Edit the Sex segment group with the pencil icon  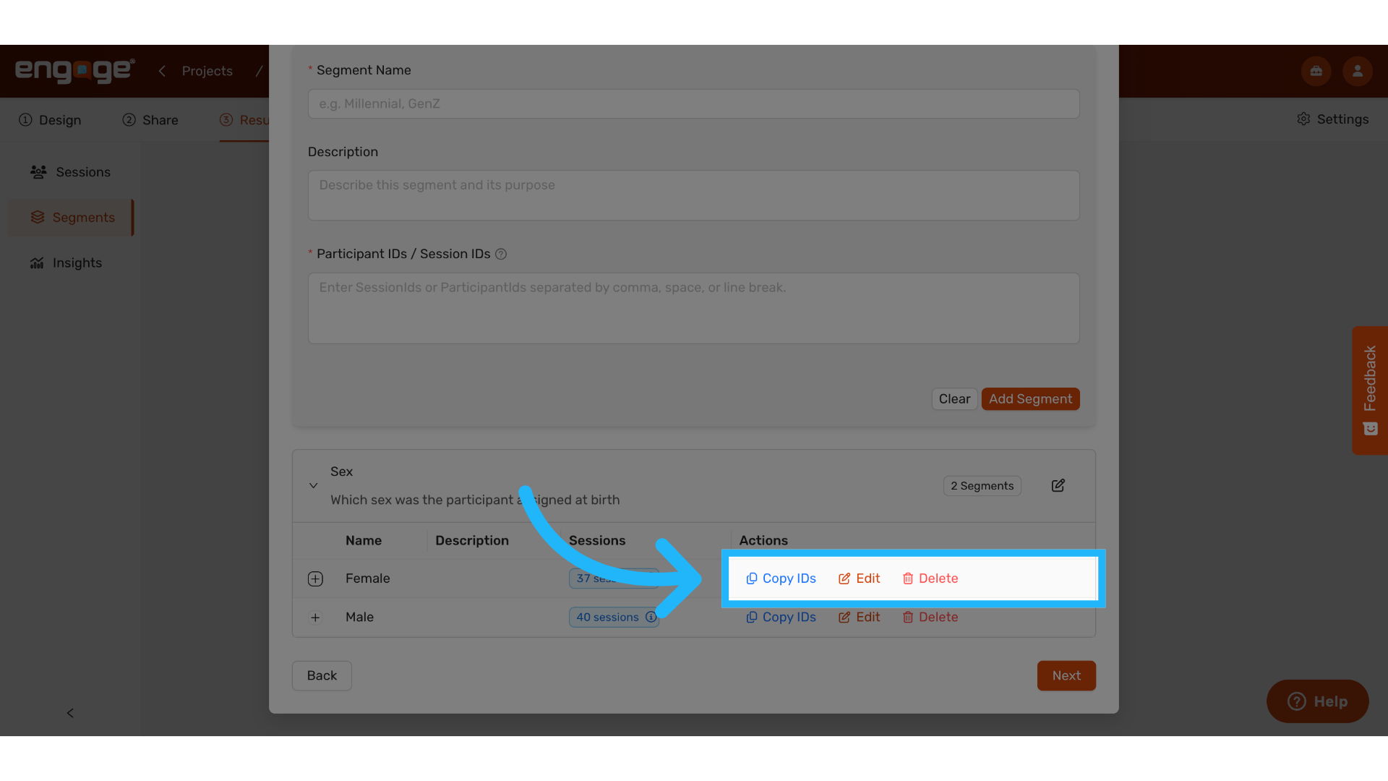tap(1058, 486)
